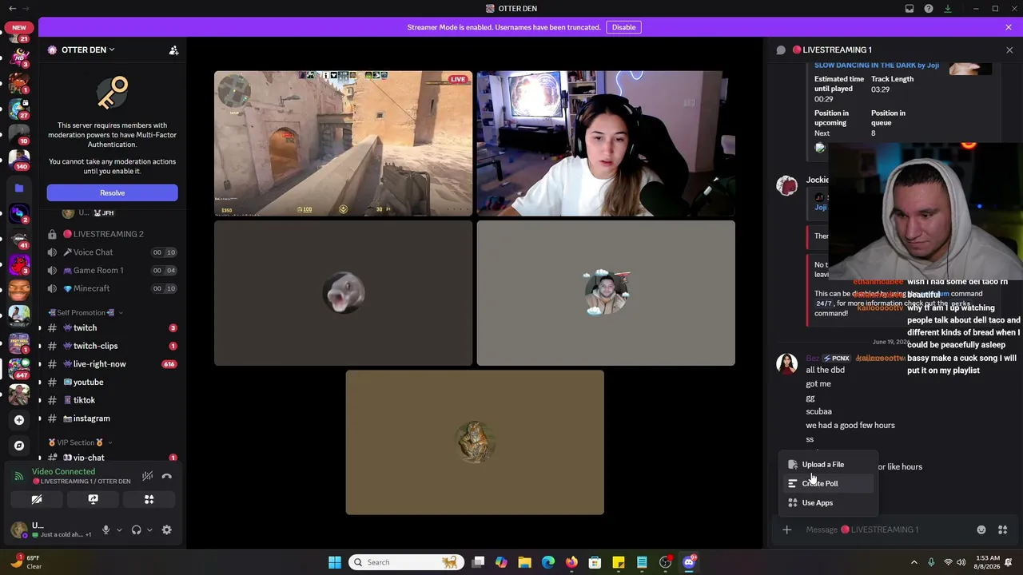Collapse the VIP Section category
This screenshot has height=575, width=1023.
coord(78,442)
